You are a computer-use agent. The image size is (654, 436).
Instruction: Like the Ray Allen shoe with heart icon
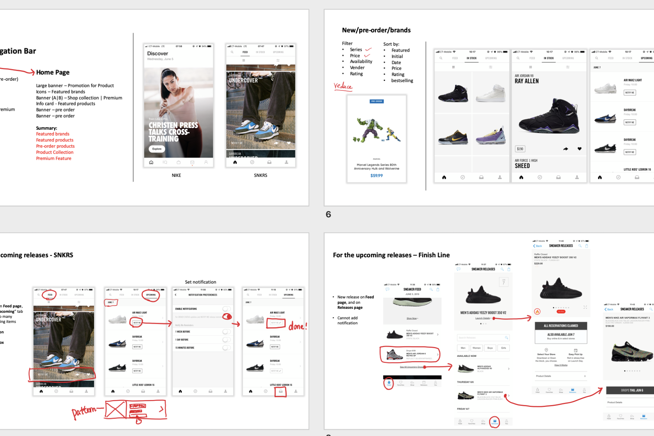pos(580,149)
